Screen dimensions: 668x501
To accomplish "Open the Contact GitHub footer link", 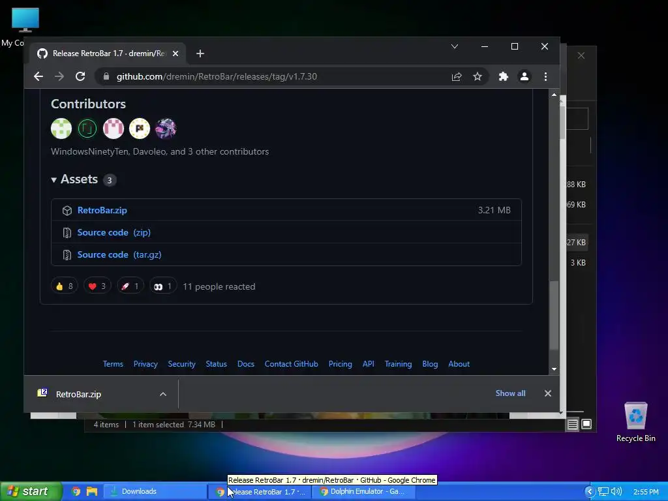I will (292, 364).
